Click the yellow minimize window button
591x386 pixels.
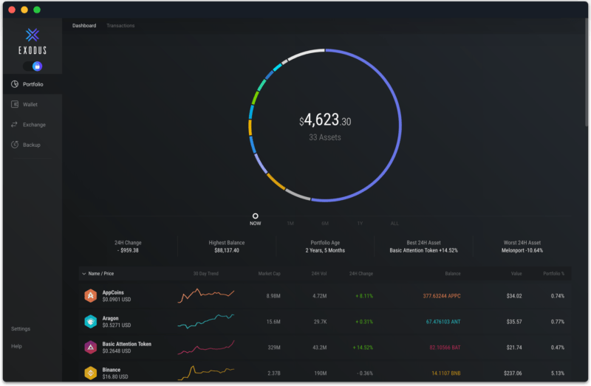pos(24,10)
